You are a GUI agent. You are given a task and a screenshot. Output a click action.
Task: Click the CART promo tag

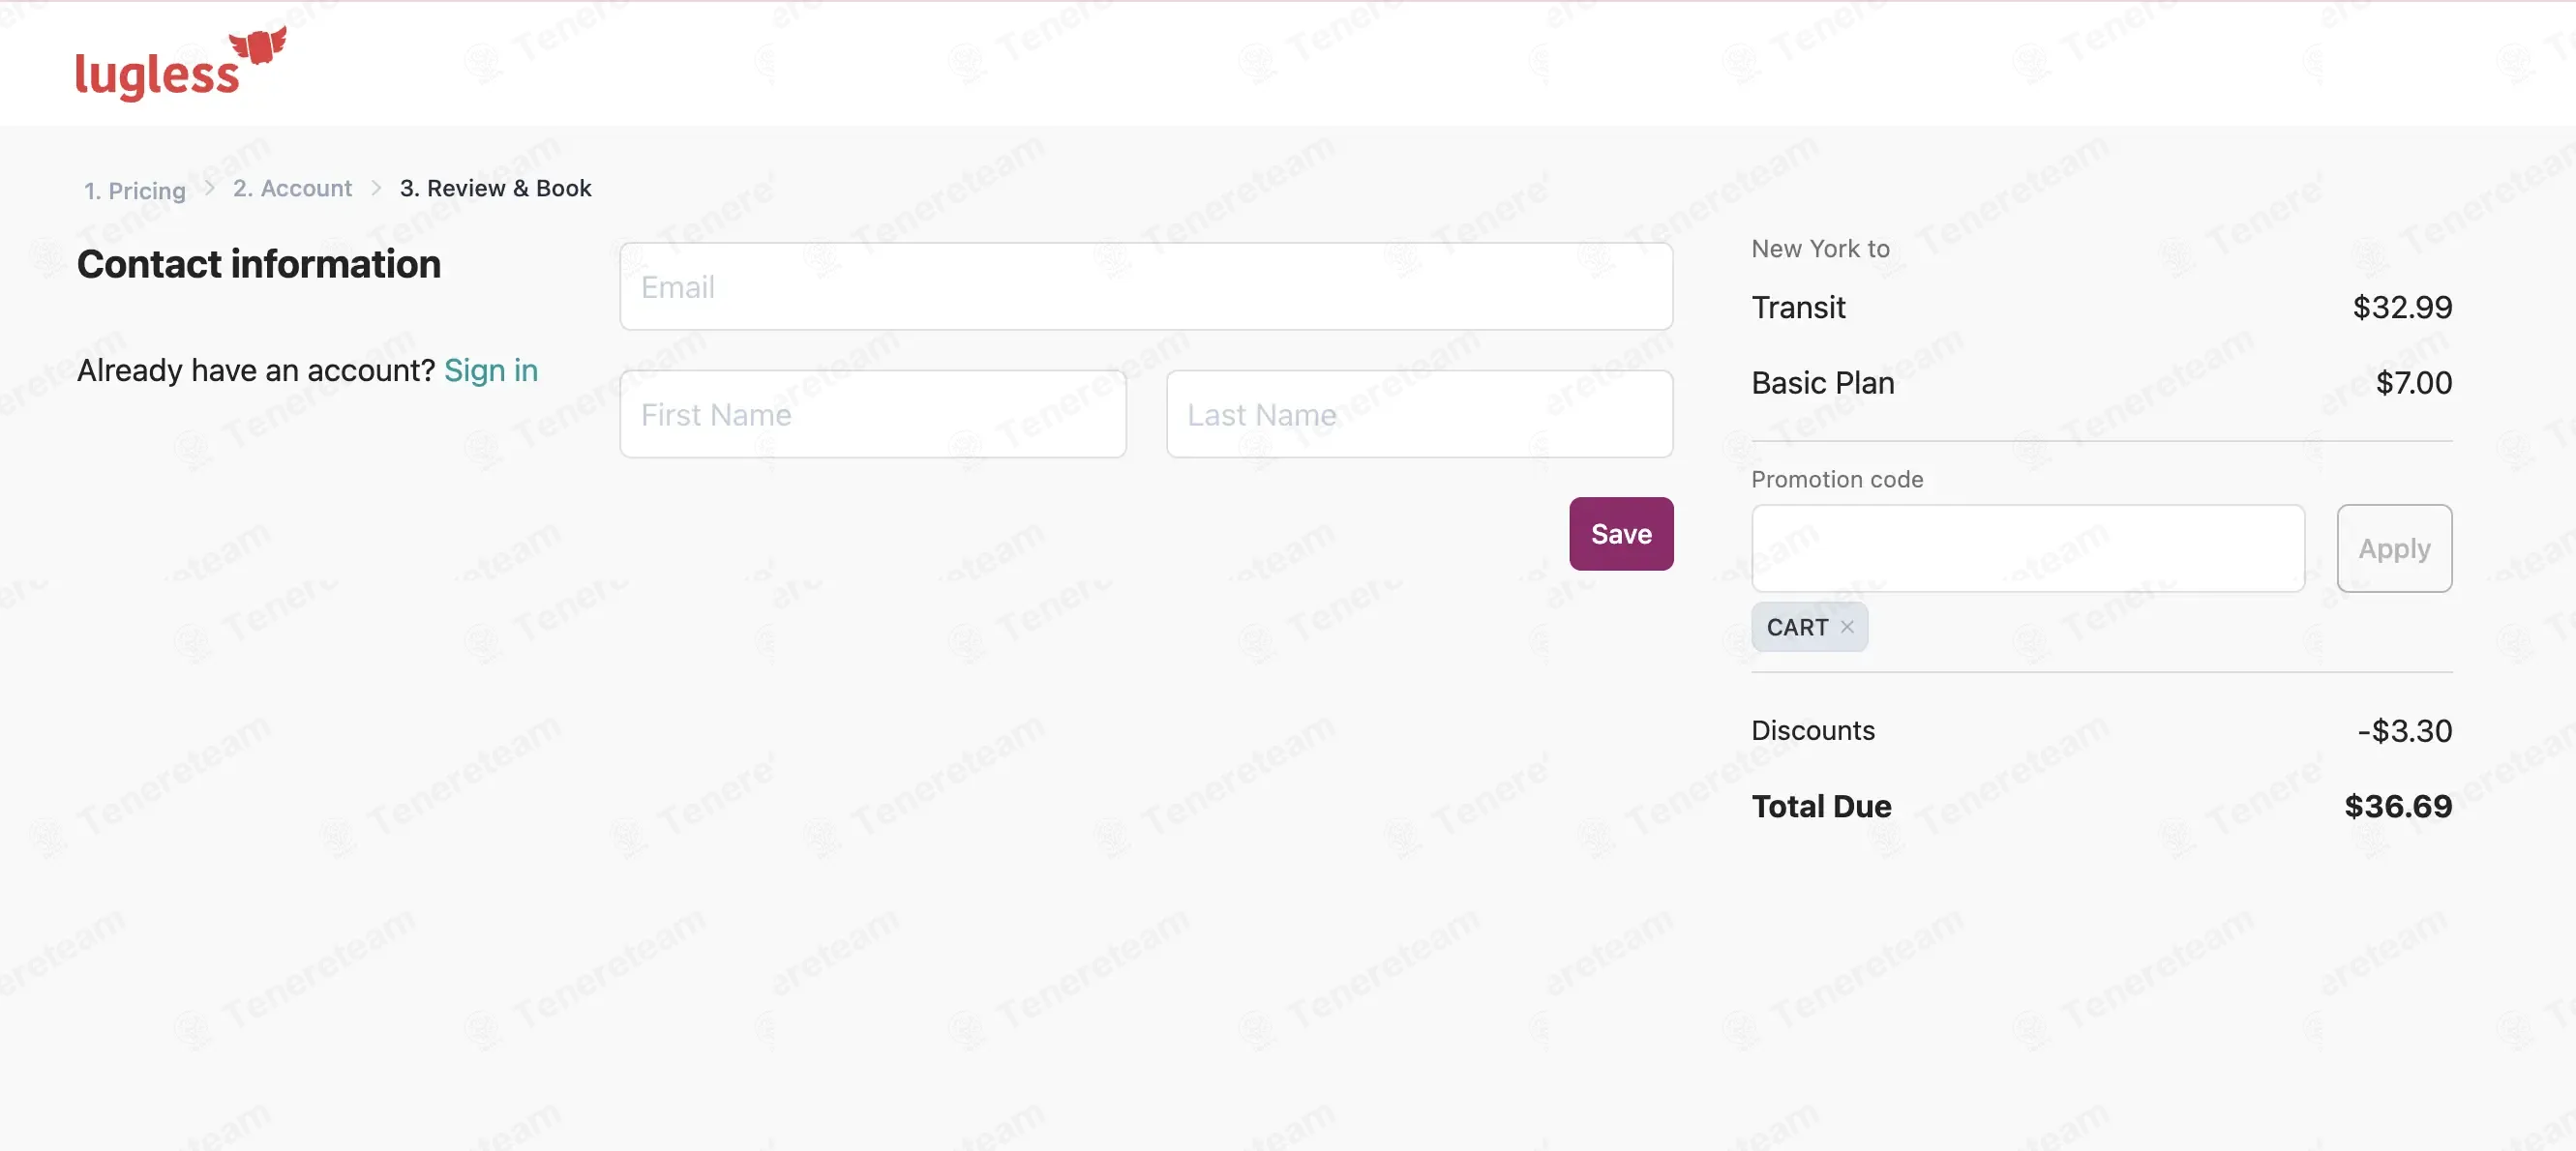click(1797, 627)
